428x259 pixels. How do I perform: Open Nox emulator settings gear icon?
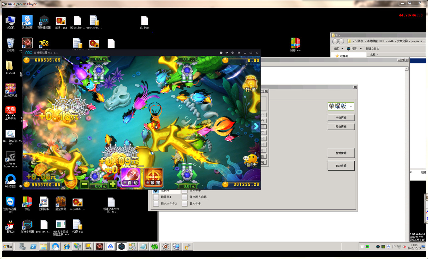[239, 53]
